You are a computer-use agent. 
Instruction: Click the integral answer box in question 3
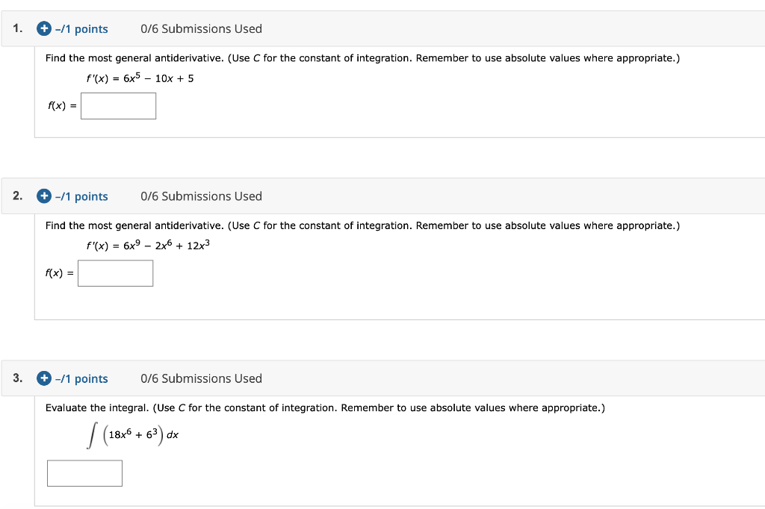coord(84,472)
